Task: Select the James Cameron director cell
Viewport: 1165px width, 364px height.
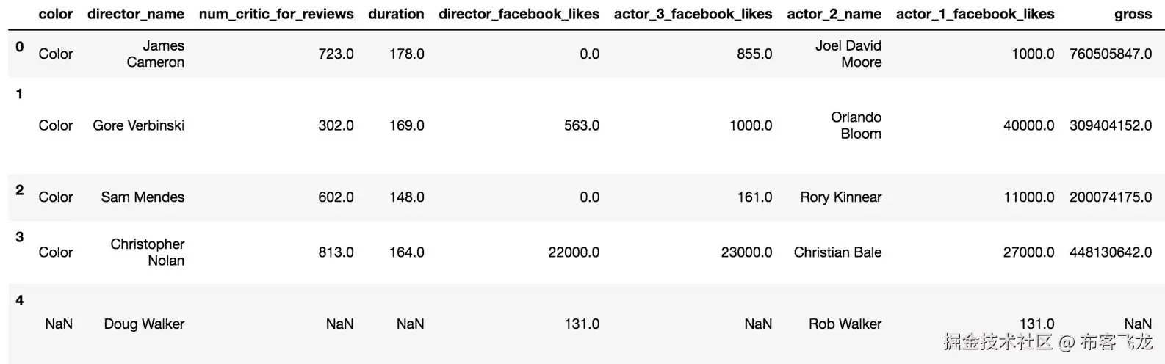Action: (156, 54)
